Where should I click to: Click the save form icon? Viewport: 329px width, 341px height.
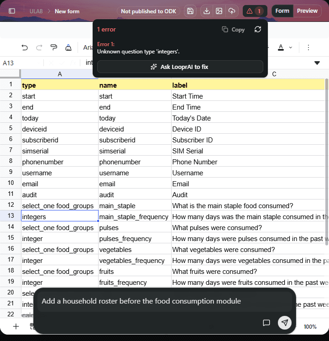pyautogui.click(x=190, y=11)
